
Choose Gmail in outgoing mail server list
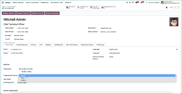click(x=97, y=78)
